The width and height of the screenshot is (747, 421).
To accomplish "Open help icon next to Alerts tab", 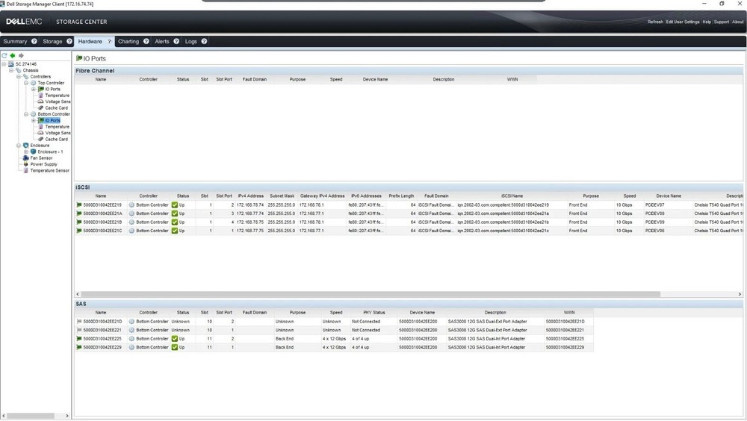I will point(176,42).
